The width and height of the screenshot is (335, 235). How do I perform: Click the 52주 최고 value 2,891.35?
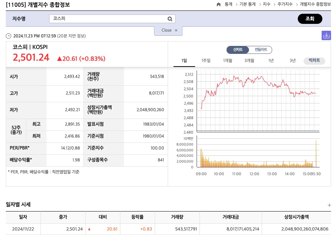(72, 124)
